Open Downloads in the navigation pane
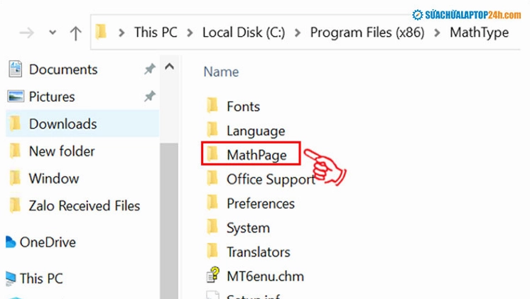This screenshot has width=530, height=299. point(63,124)
